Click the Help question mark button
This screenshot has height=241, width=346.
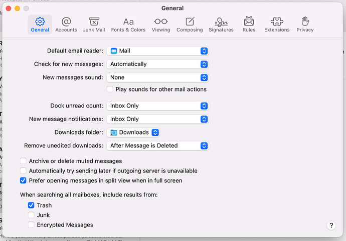[331, 226]
